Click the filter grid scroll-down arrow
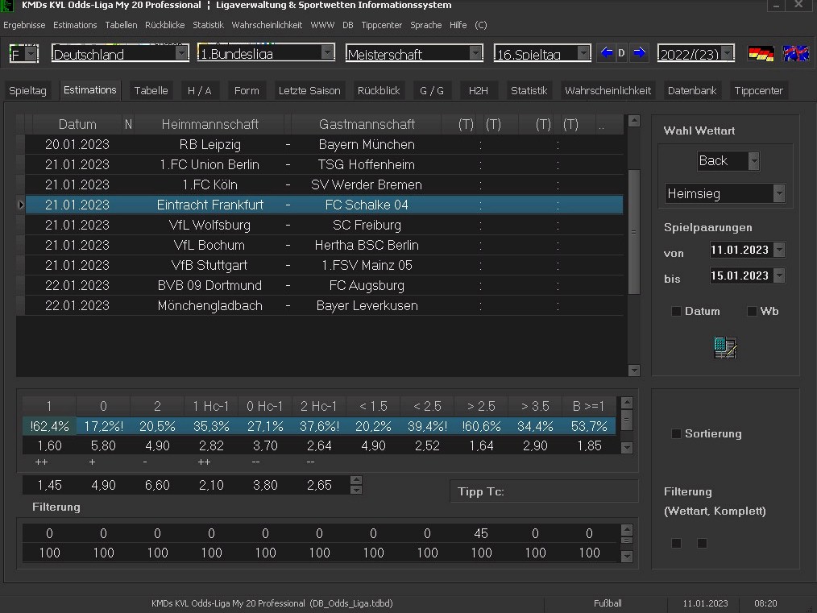Screen dimensions: 817x613 tap(627, 557)
